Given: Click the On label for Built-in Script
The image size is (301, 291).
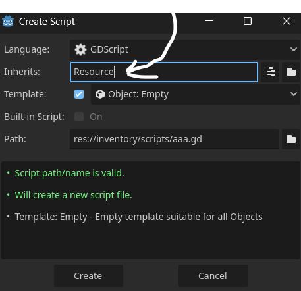Looking at the screenshot, I should (96, 117).
